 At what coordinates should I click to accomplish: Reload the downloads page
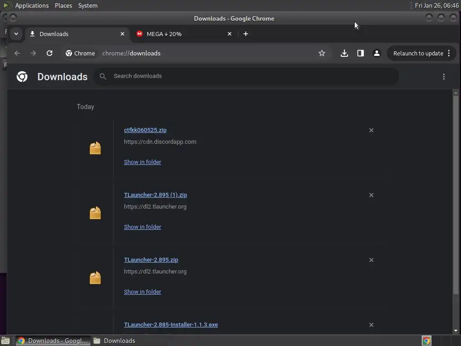[x=50, y=53]
